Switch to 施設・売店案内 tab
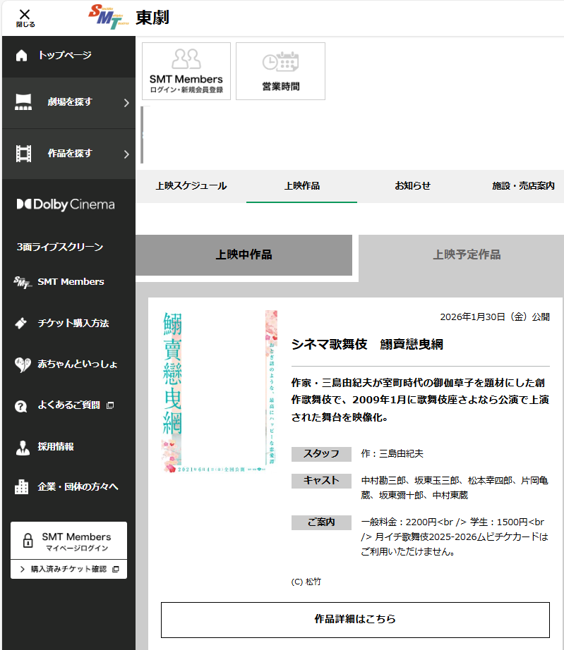Screen dimensions: 564x650 (x=523, y=185)
